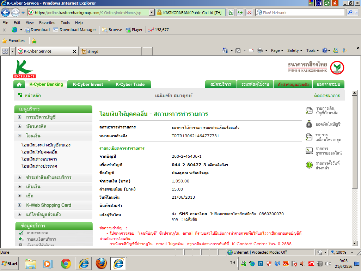Open the Favorites menu in menu bar

[x=47, y=23]
